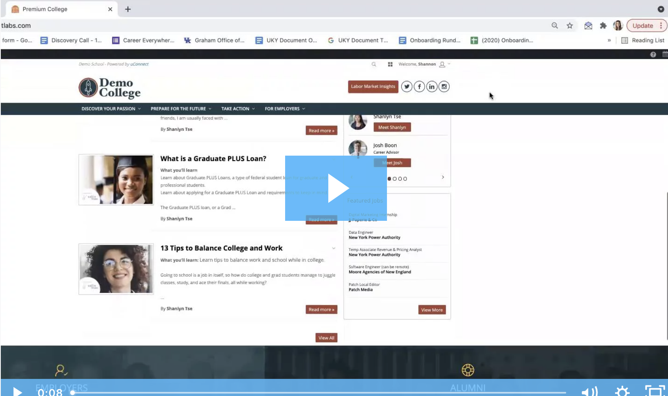Click the site search magnifier icon
The width and height of the screenshot is (668, 396).
(x=374, y=64)
